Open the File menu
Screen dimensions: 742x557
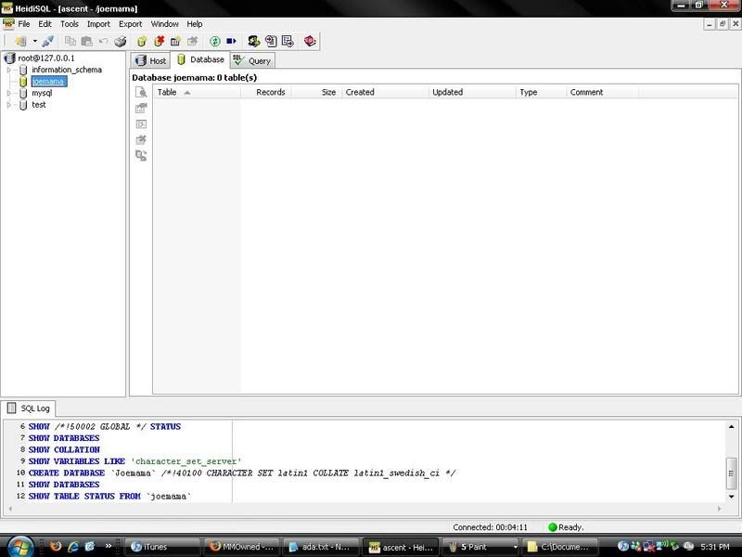[x=24, y=24]
